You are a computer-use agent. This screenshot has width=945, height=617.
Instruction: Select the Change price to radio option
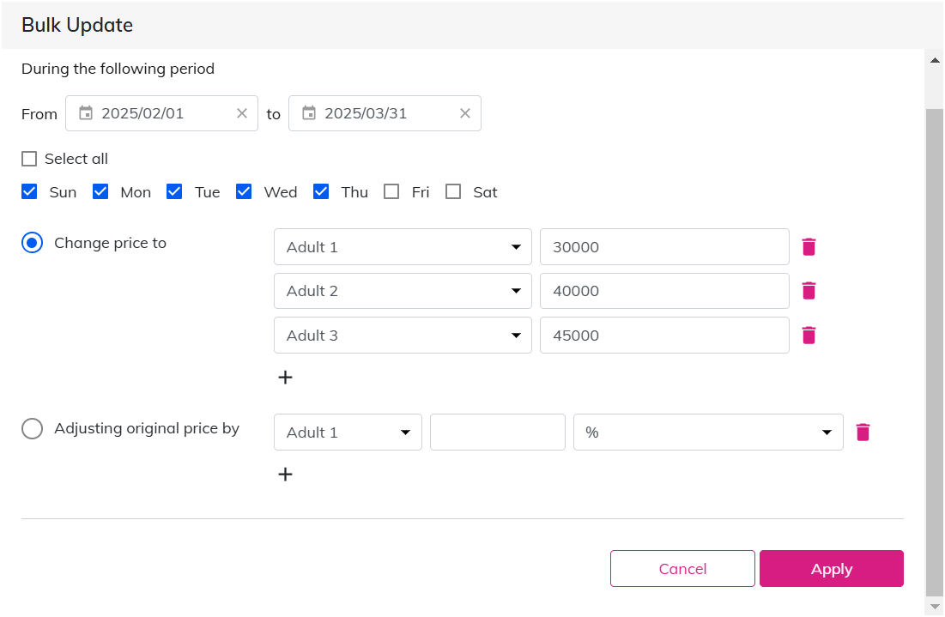32,243
